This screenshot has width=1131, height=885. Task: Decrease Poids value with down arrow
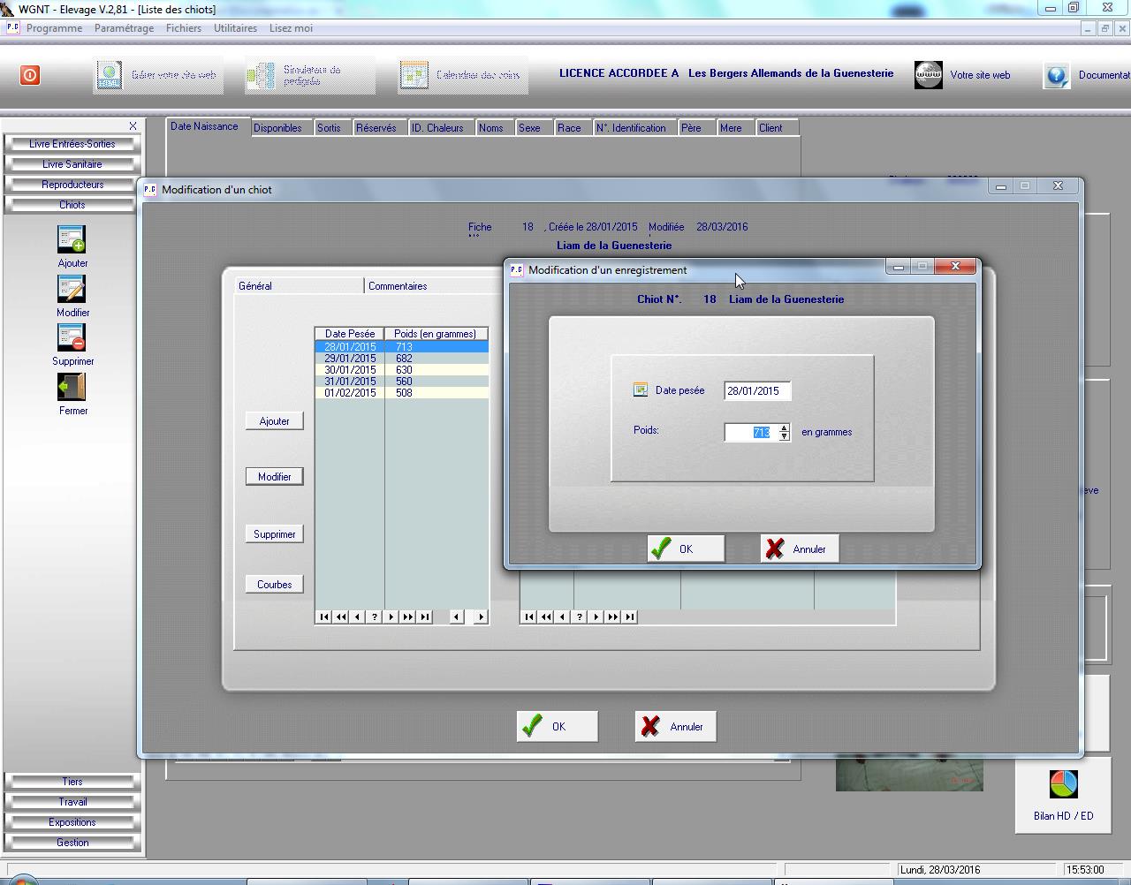tap(784, 436)
